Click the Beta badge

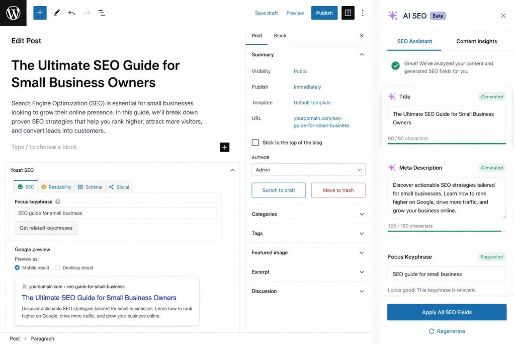(x=438, y=16)
